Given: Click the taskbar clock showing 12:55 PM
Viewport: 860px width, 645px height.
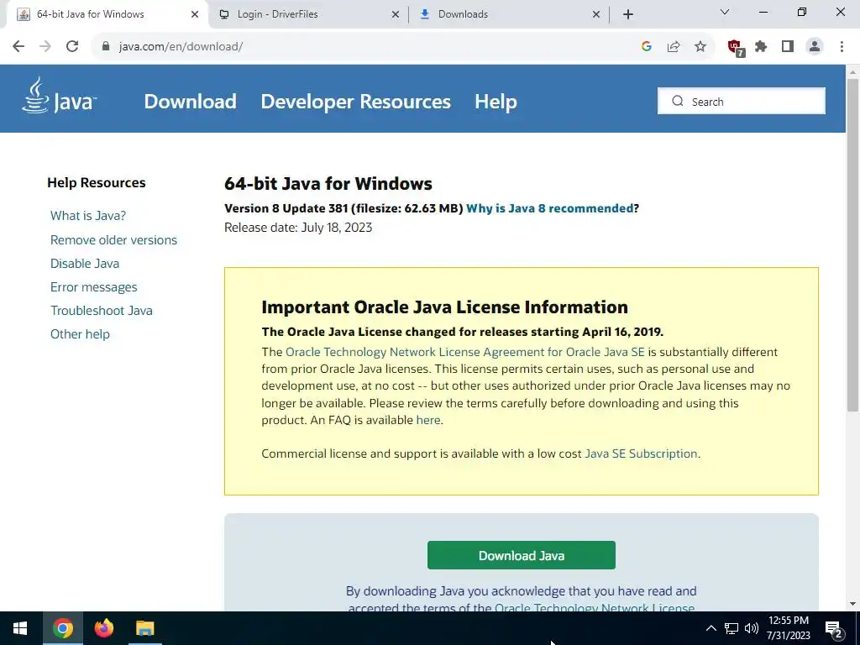Looking at the screenshot, I should click(789, 628).
